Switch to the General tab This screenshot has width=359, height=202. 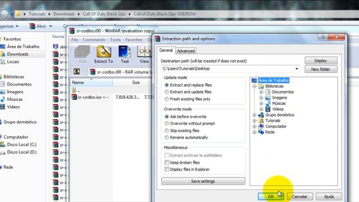(x=166, y=50)
